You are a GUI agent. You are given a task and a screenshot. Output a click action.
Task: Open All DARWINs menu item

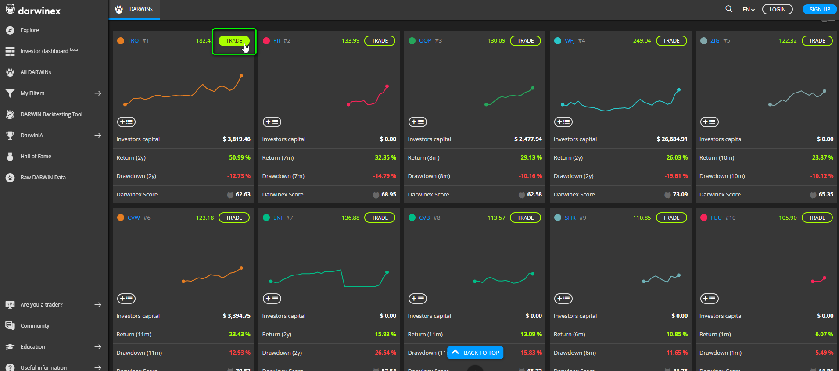(36, 72)
